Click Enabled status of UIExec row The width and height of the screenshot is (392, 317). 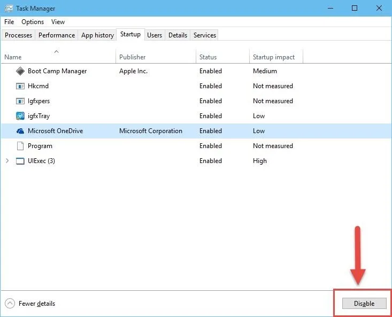click(x=211, y=161)
